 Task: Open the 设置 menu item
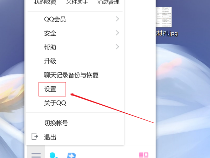tap(50, 89)
